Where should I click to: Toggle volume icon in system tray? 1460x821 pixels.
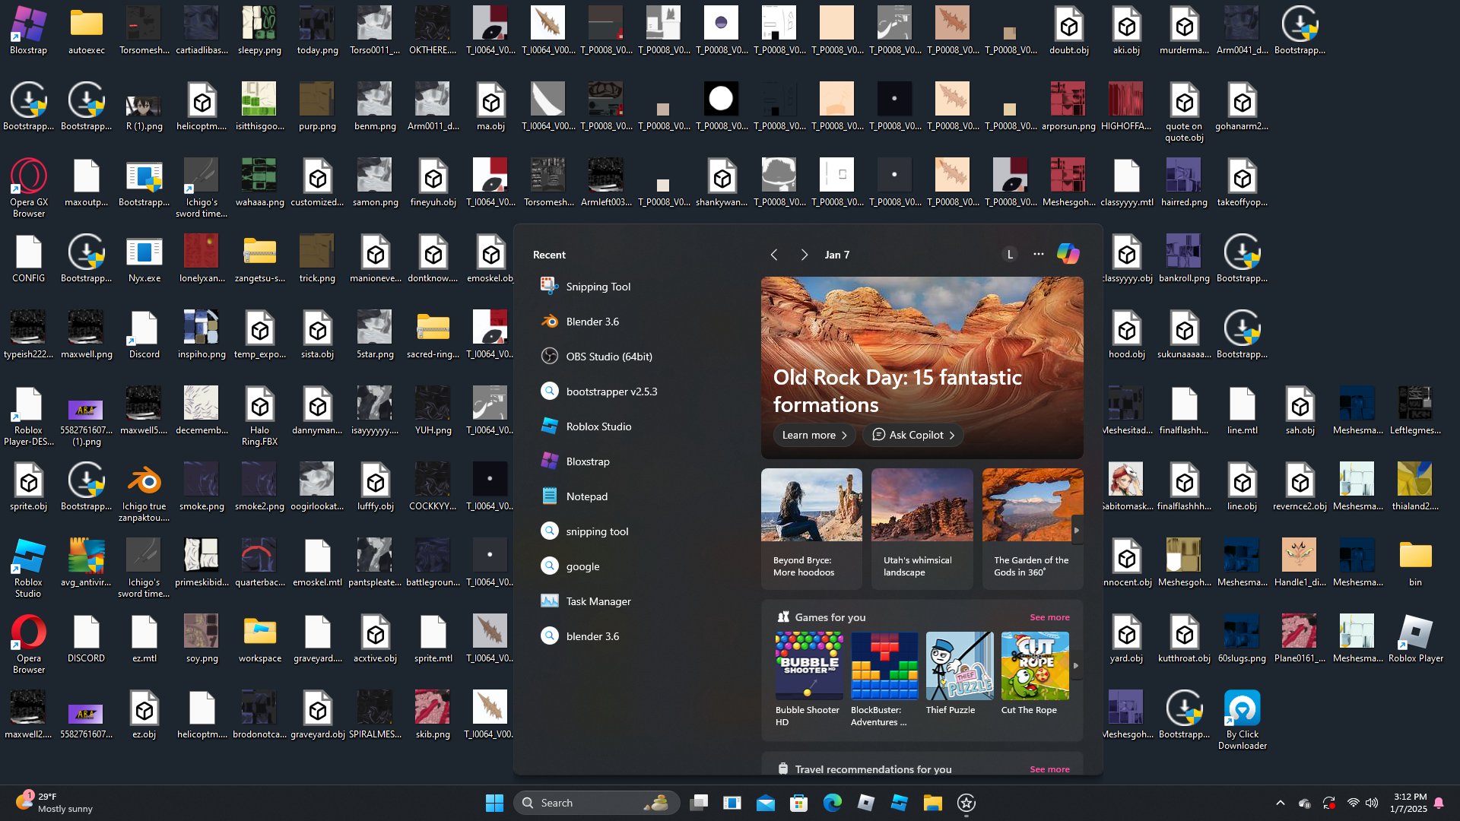[x=1372, y=803]
